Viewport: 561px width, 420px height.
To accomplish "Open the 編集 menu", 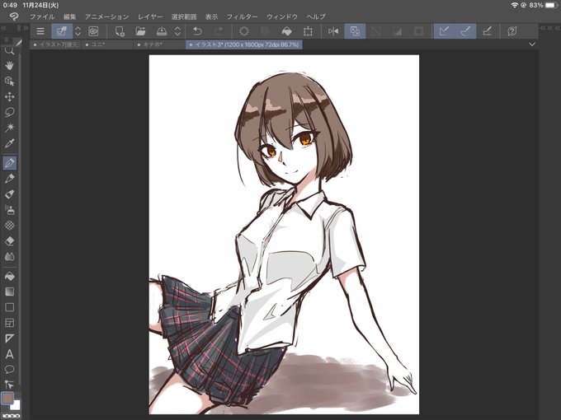I will [70, 16].
